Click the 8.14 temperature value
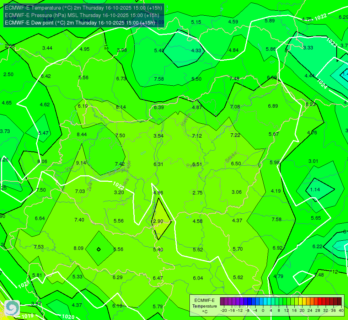Screen dimensions: 348x320 click(x=121, y=107)
